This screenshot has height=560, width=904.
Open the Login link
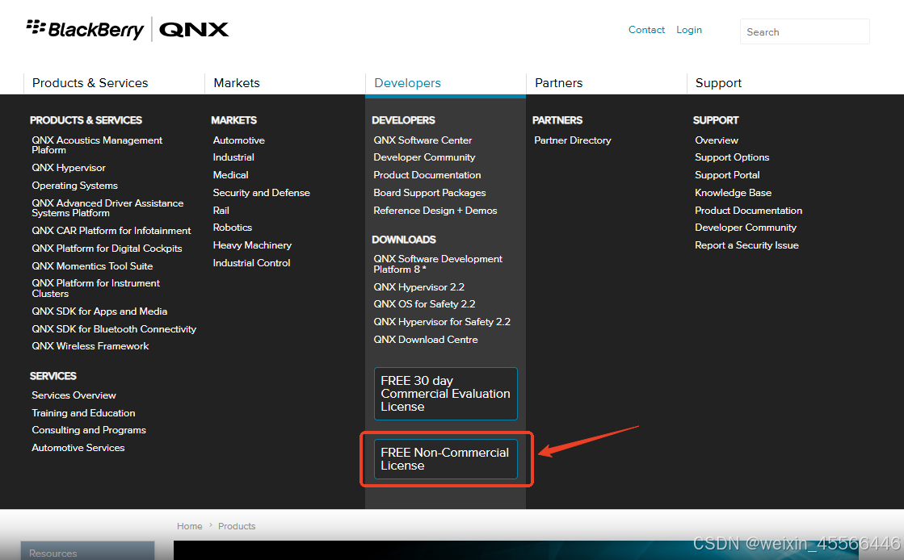689,29
